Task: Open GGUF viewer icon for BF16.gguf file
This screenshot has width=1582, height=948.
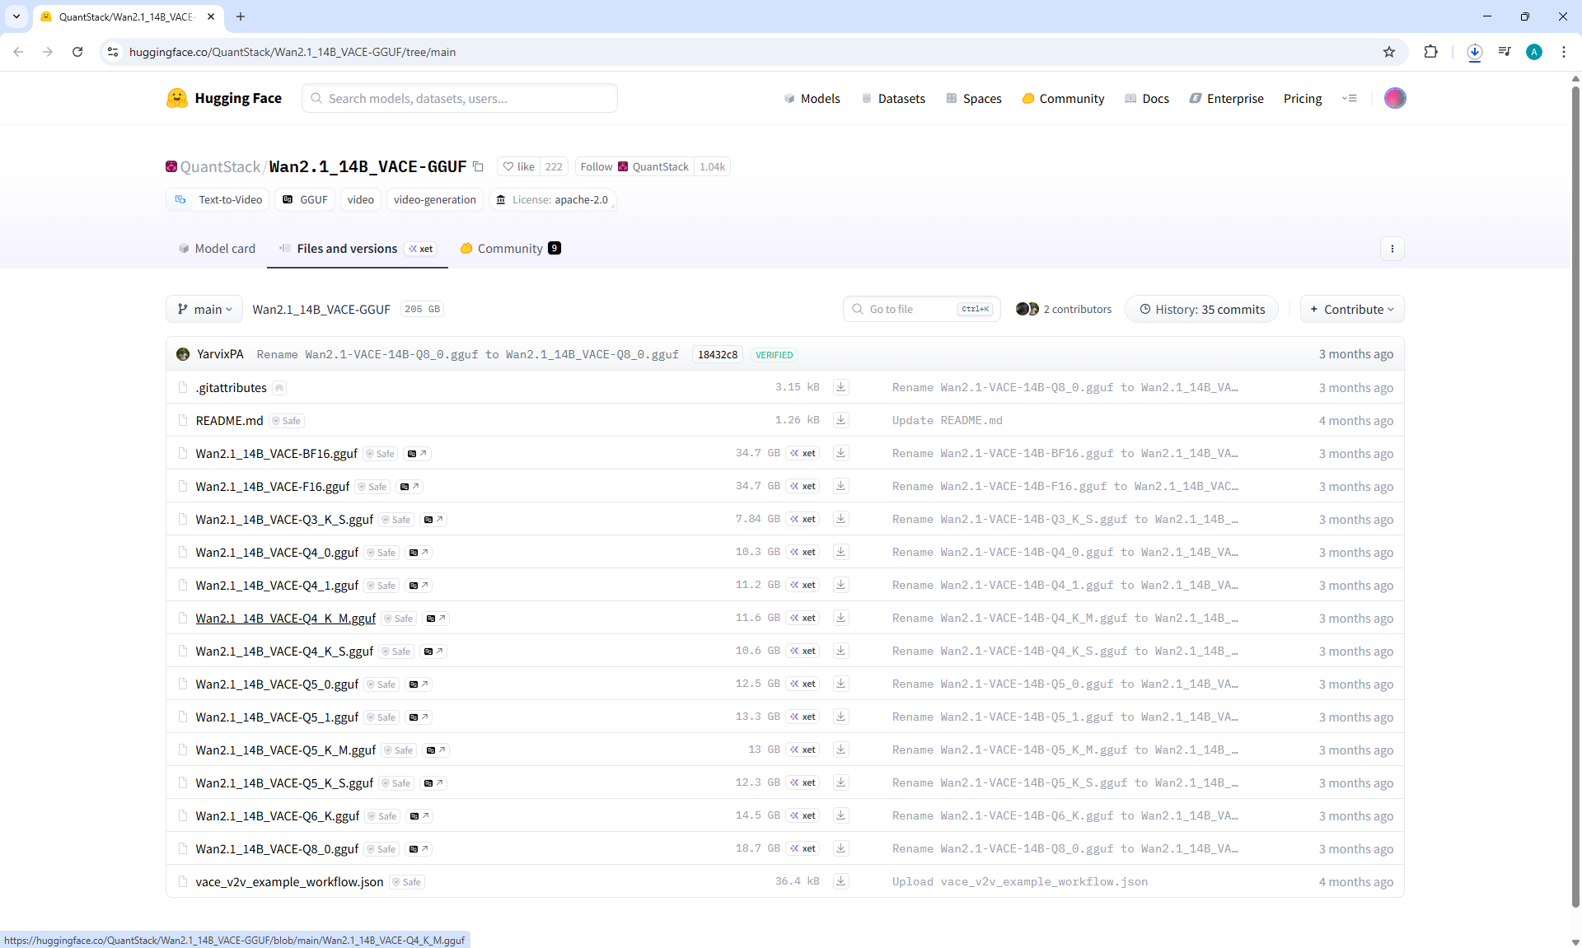Action: click(417, 454)
